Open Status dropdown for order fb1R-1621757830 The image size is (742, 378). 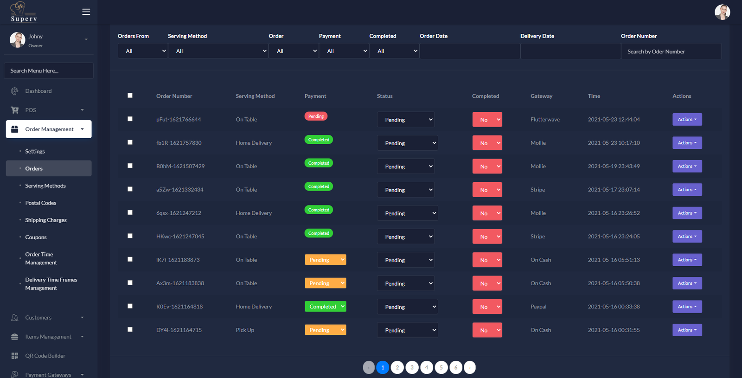point(407,143)
